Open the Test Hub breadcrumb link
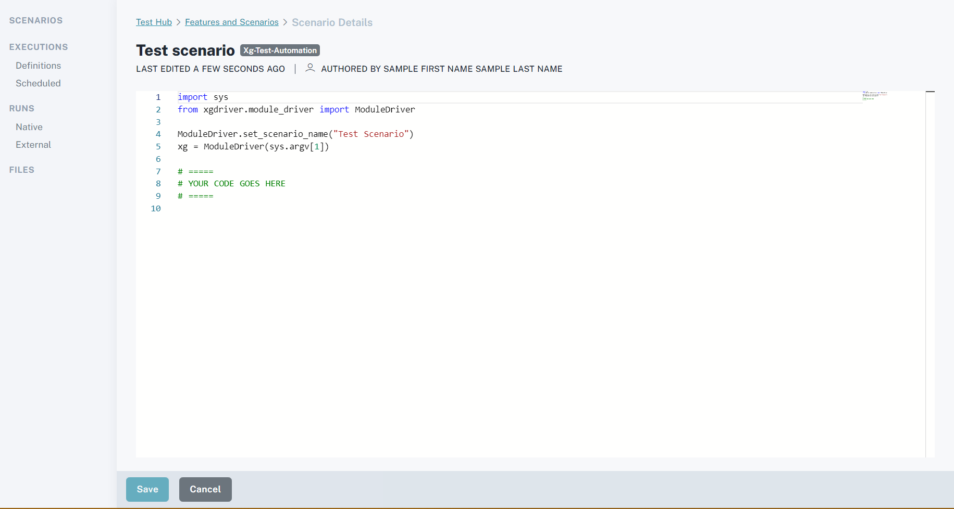Viewport: 954px width, 509px height. [x=154, y=22]
